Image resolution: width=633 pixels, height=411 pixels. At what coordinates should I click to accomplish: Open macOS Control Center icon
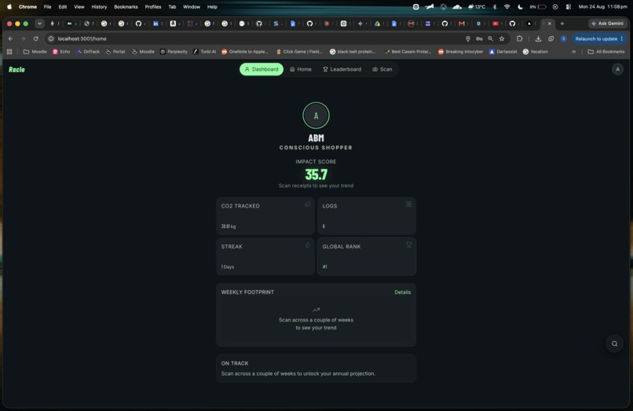coord(568,7)
